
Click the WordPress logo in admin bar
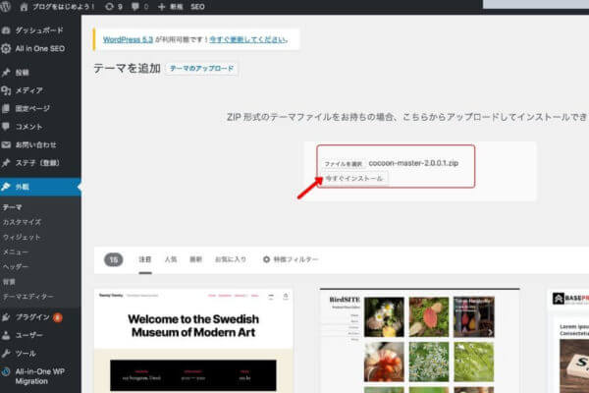point(5,7)
